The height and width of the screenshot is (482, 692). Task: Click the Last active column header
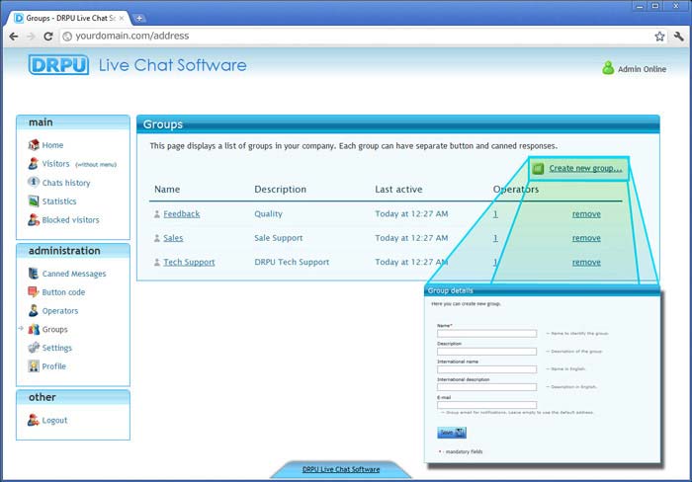point(398,190)
